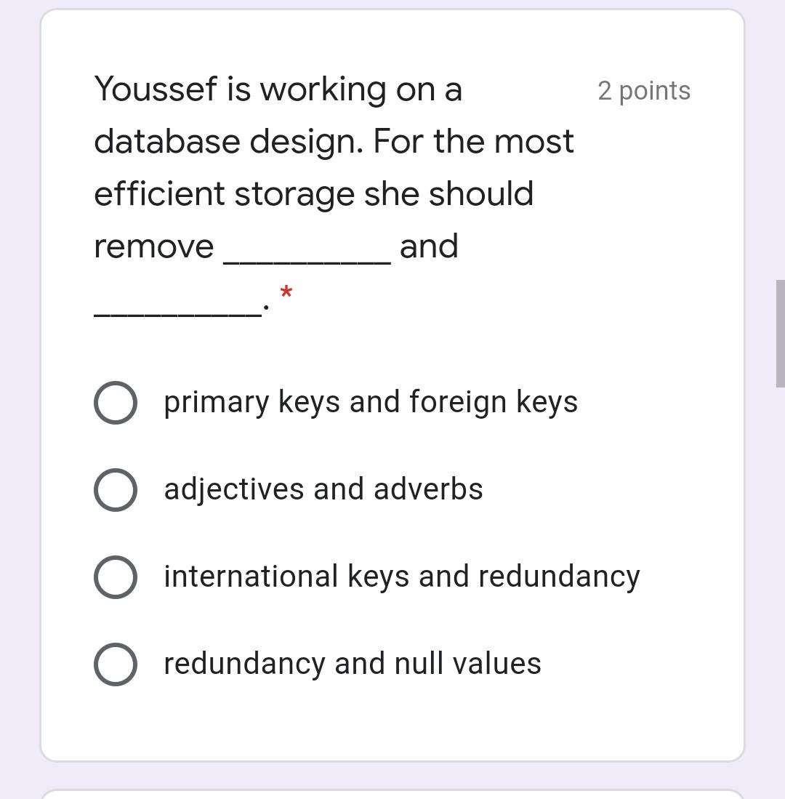785x799 pixels.
Task: Click the '2 points' label
Action: point(643,90)
